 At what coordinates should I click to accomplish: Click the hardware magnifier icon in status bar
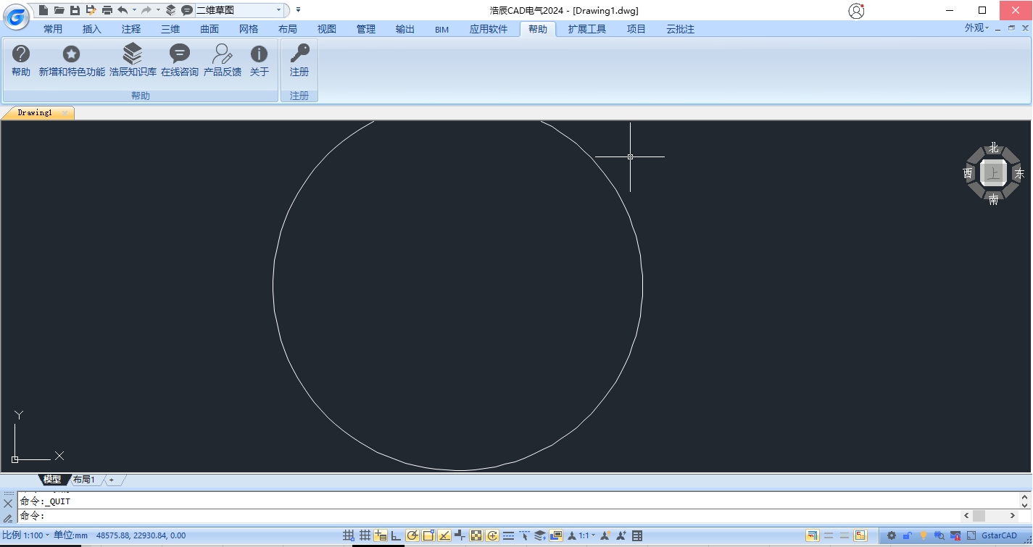939,535
